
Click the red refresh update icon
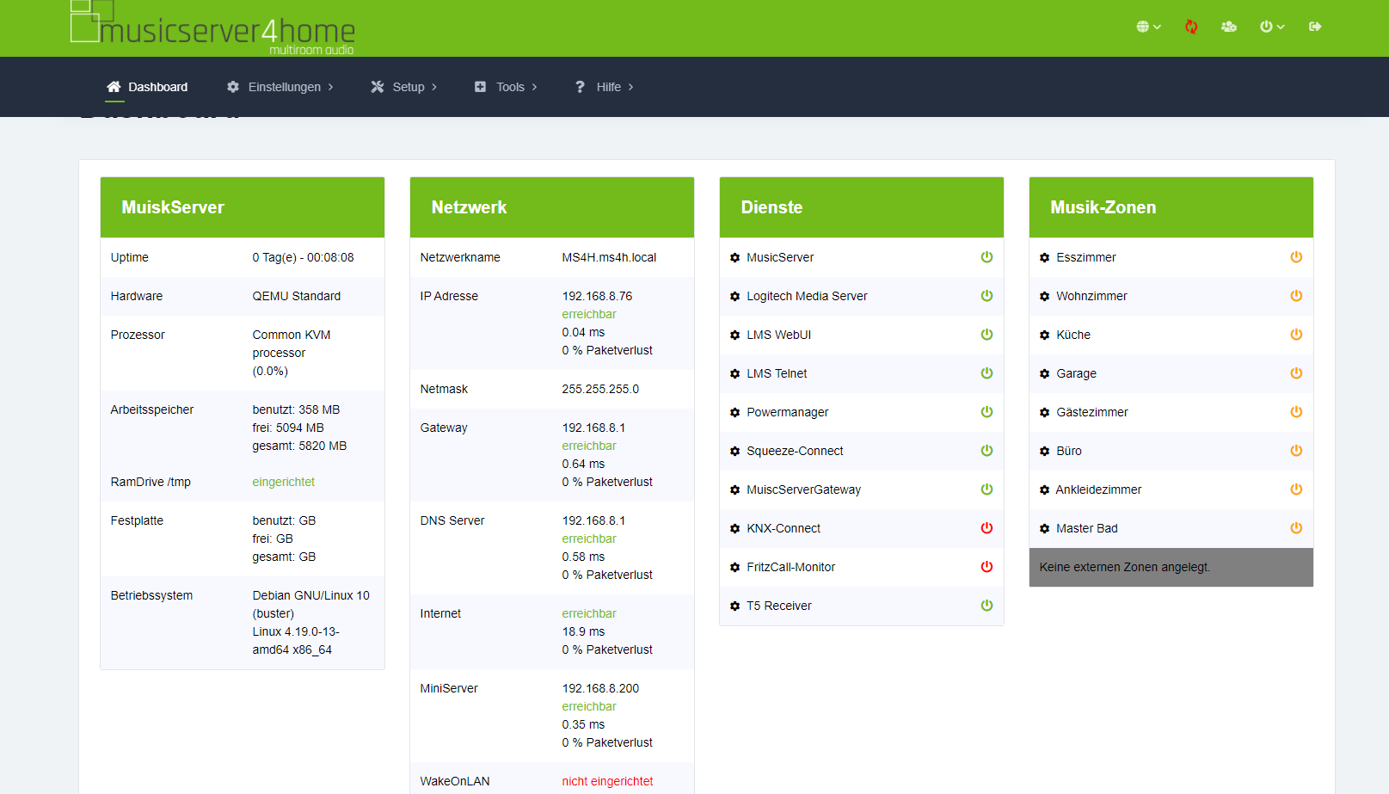(x=1190, y=27)
